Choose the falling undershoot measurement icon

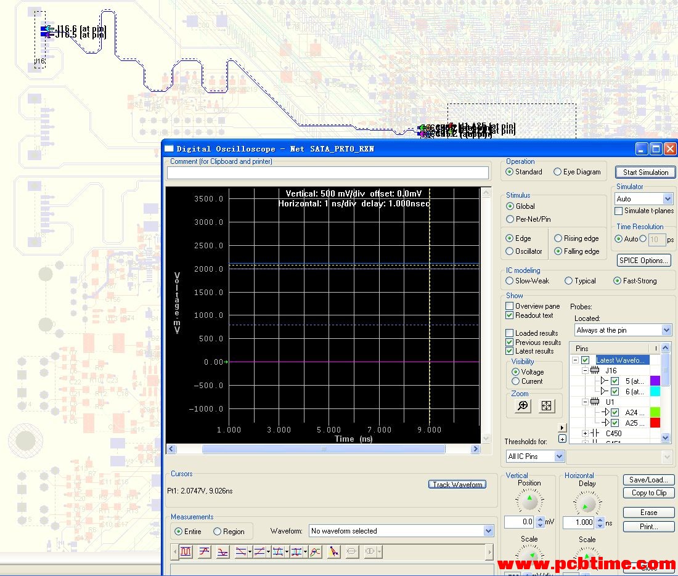click(x=223, y=552)
